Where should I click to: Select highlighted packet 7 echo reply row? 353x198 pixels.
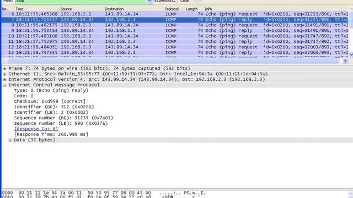pos(175,20)
